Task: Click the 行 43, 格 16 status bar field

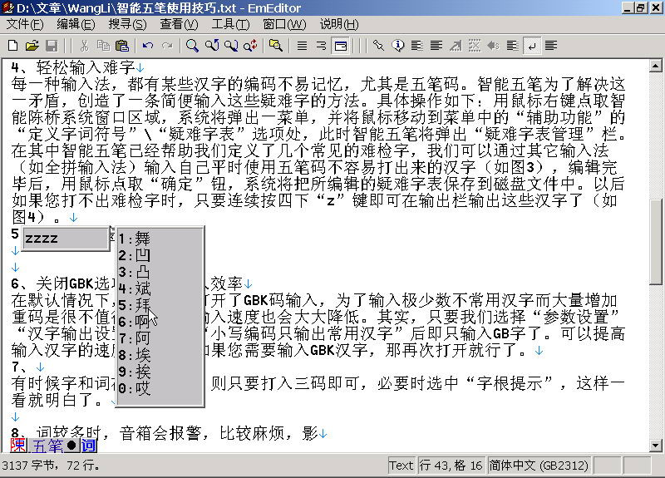Action: pos(451,466)
